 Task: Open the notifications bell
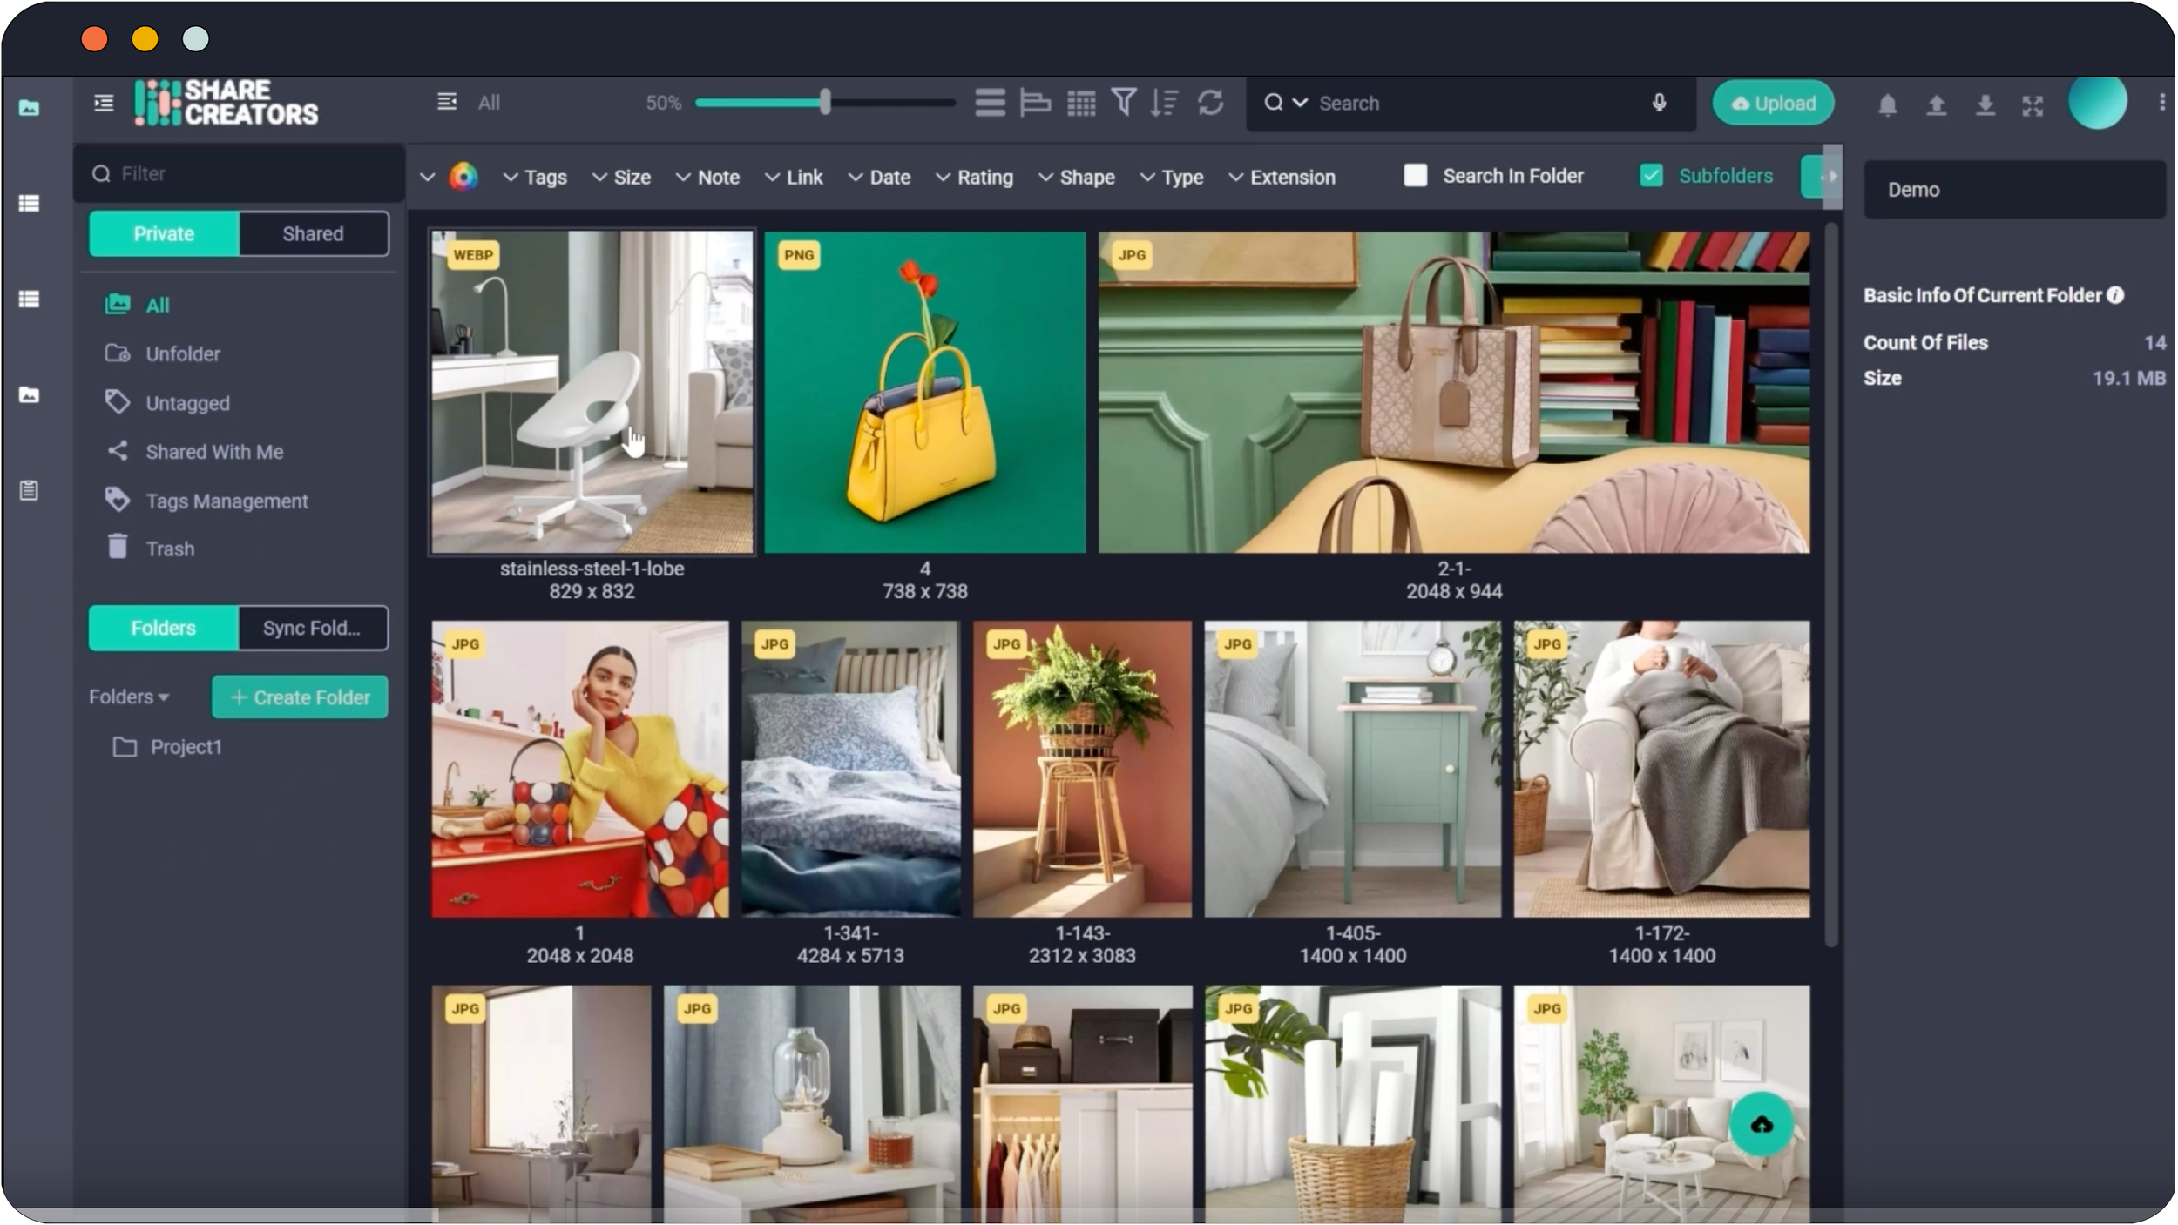click(x=1887, y=105)
